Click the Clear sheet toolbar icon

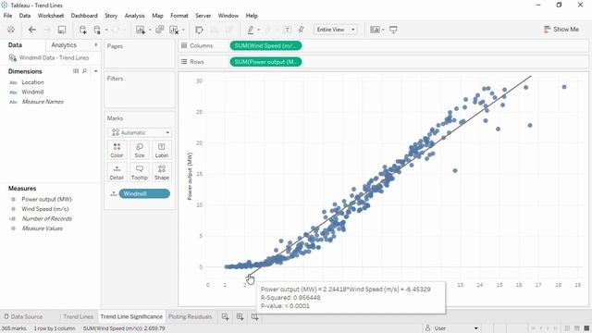(174, 30)
